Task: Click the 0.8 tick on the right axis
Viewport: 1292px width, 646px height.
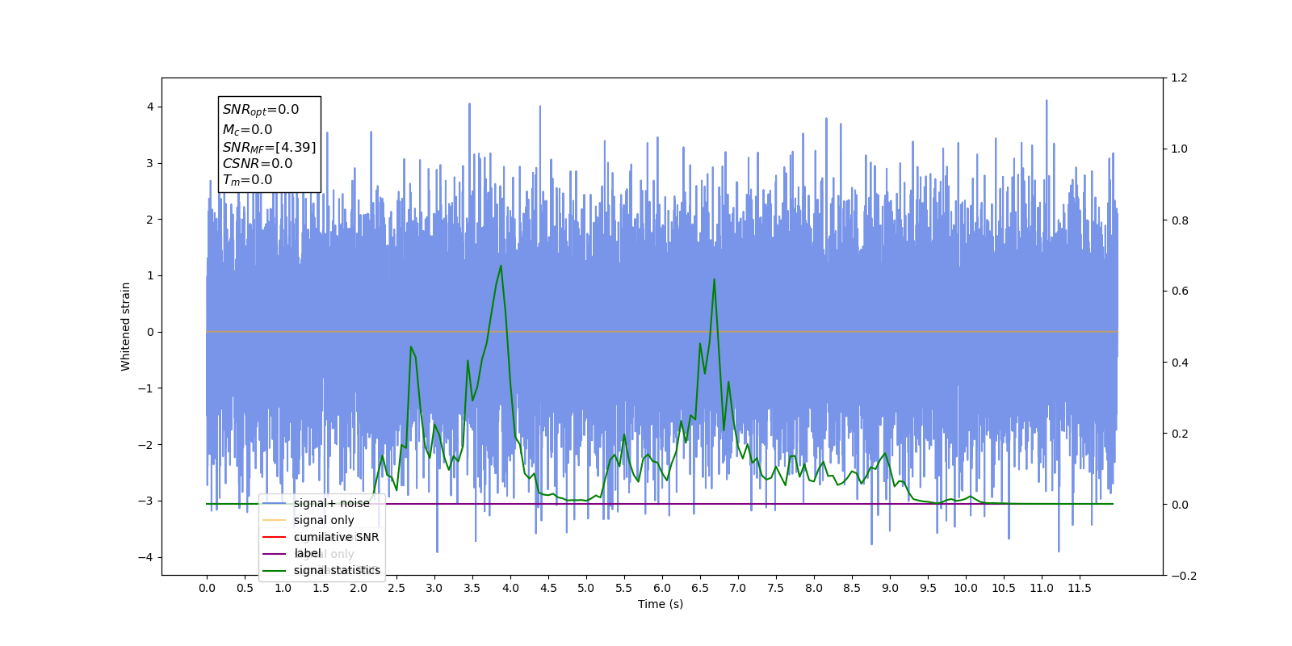Action: coord(1180,220)
